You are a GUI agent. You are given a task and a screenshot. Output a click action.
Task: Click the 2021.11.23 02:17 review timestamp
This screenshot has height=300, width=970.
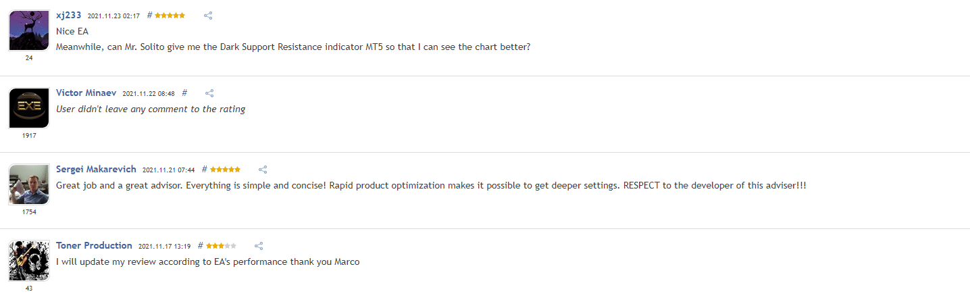click(113, 16)
